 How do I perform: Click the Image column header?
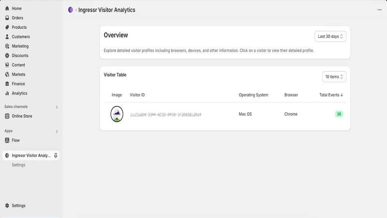[x=117, y=95]
